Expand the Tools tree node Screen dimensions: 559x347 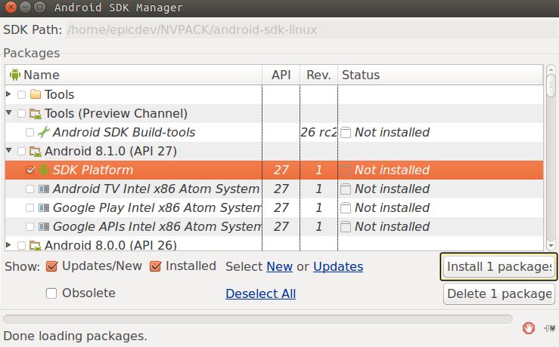[x=8, y=94]
